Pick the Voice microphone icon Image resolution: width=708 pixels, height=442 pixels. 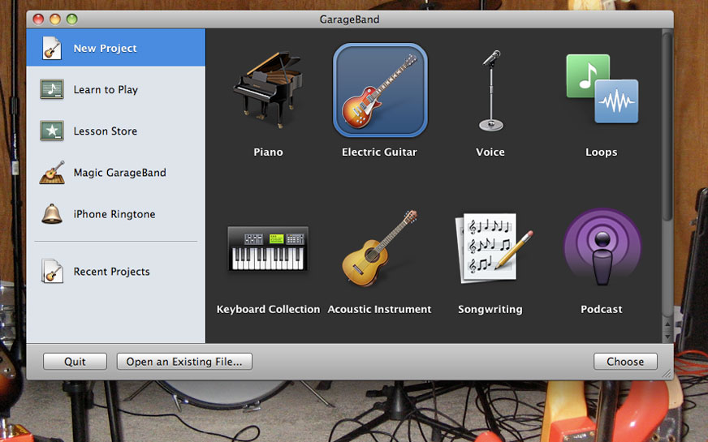tap(490, 91)
